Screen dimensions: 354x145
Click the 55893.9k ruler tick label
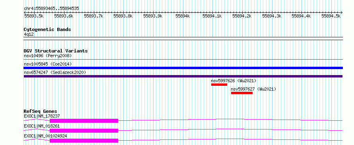coord(153,16)
